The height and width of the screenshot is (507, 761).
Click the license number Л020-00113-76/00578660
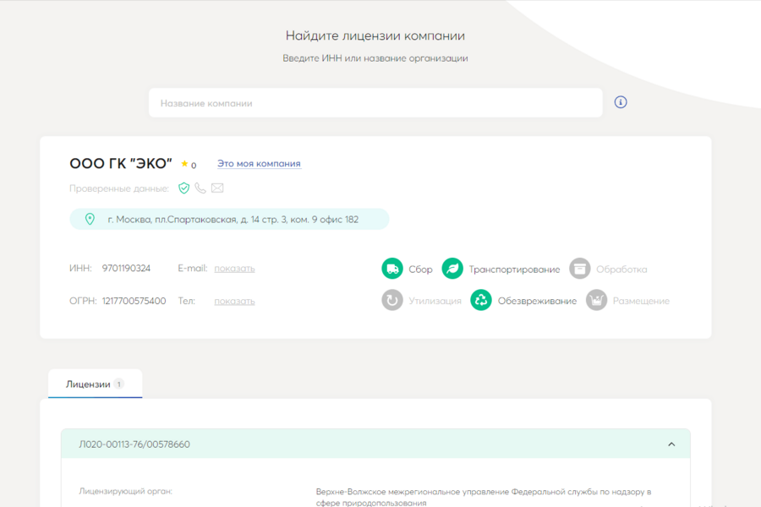[134, 444]
